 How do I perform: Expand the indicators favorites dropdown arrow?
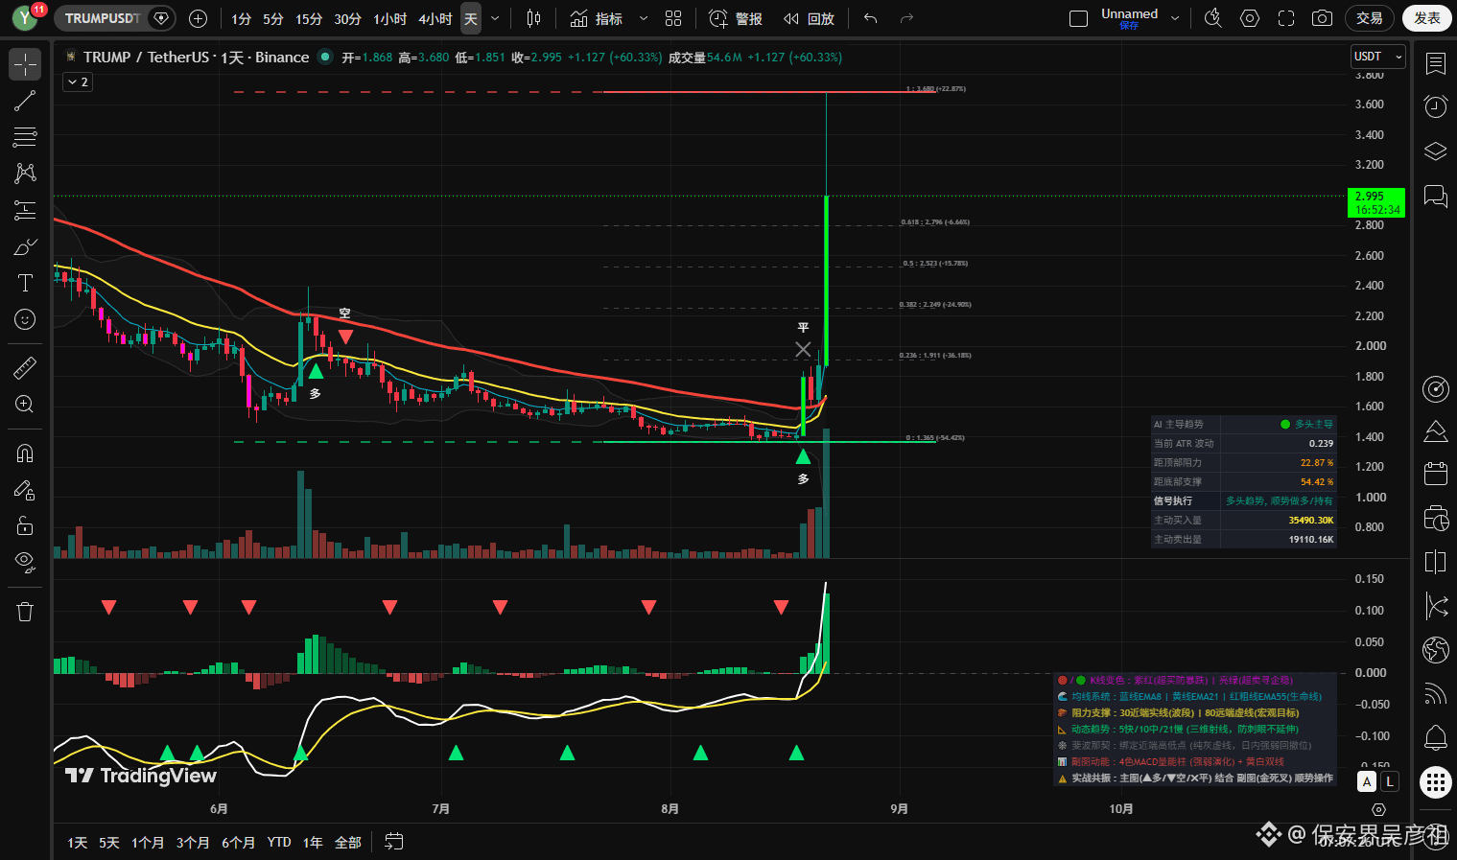click(644, 18)
